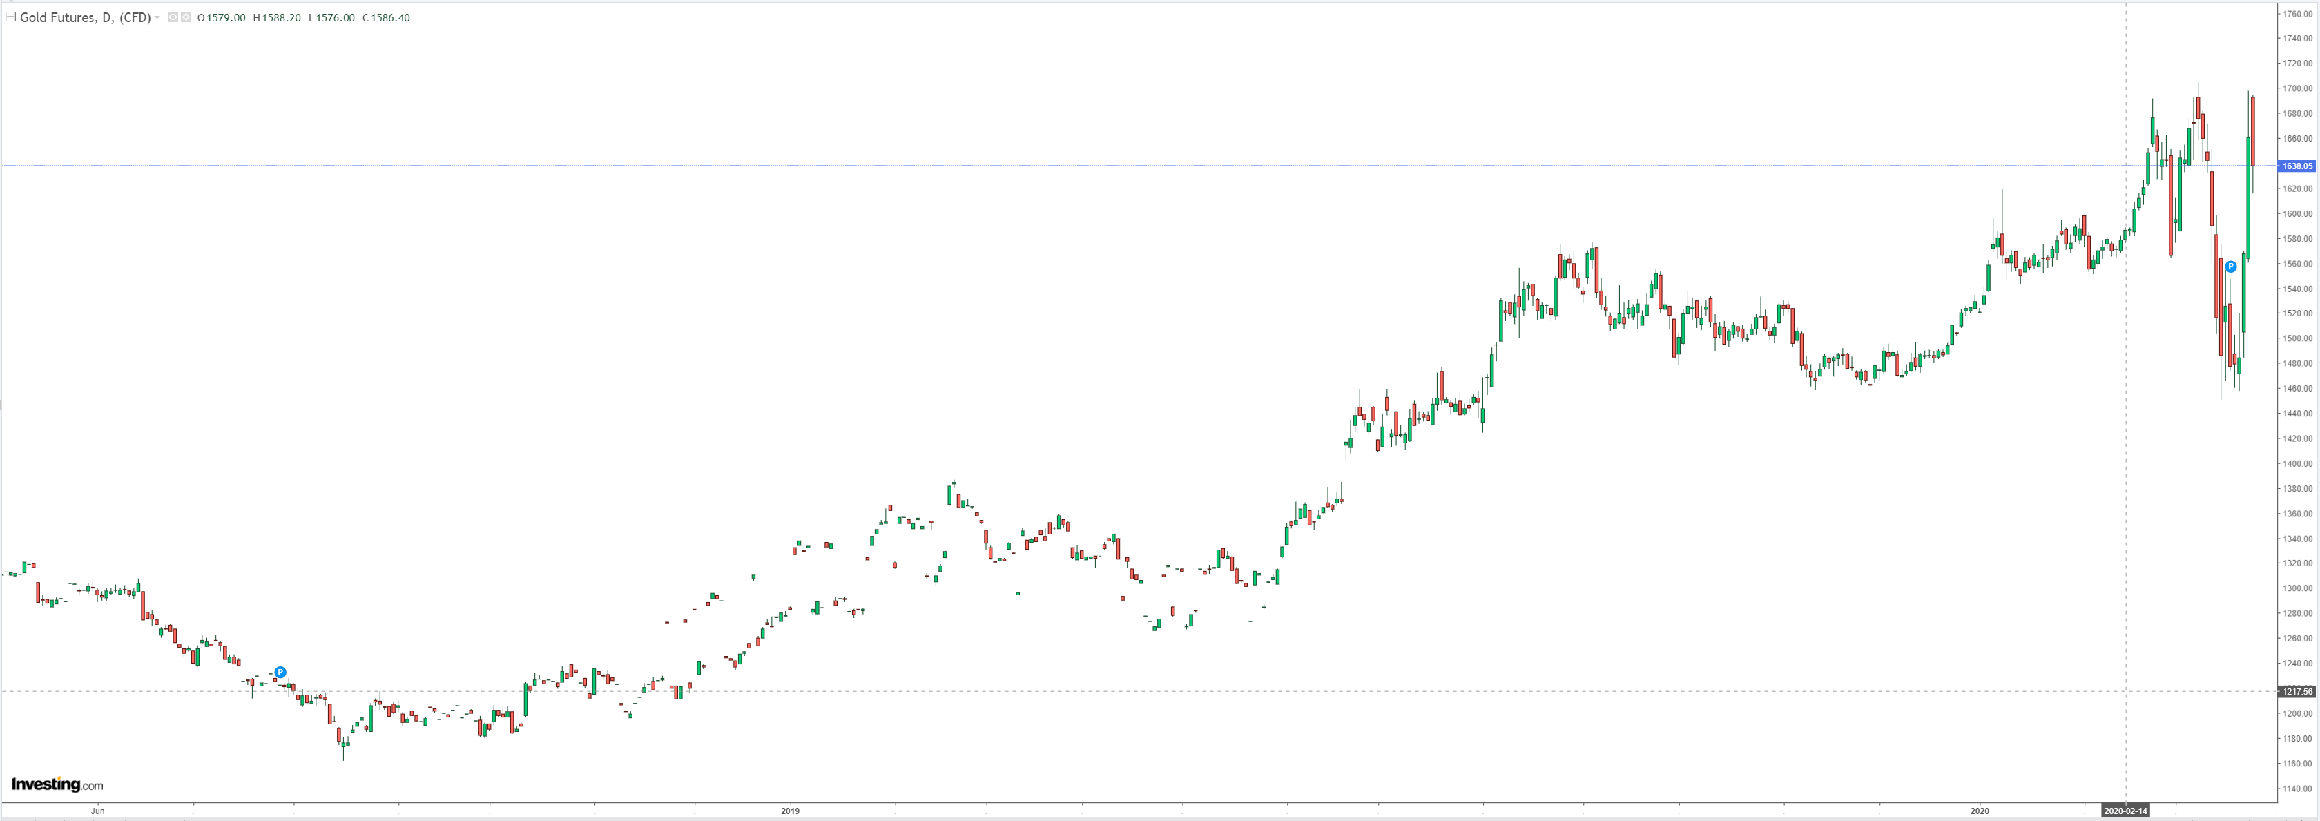Click the blue P marker near 1240
This screenshot has height=821, width=2320.
[280, 672]
